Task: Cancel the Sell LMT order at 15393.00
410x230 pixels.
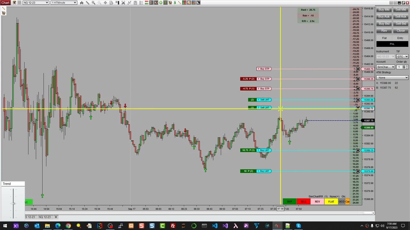Action: [x=358, y=100]
